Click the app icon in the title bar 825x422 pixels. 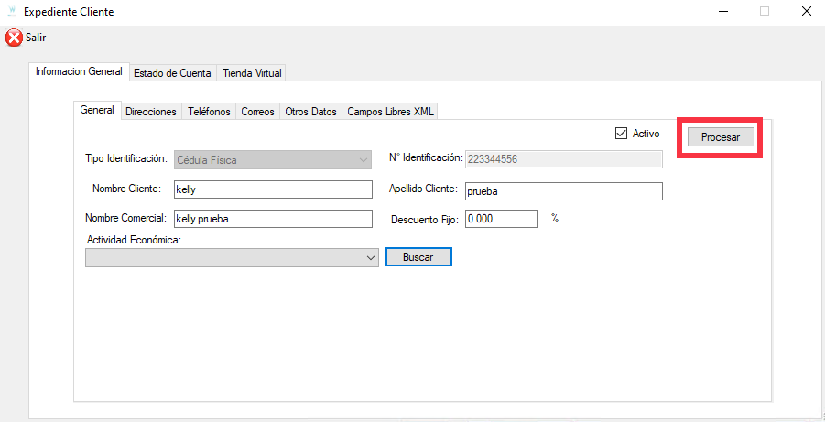(11, 12)
